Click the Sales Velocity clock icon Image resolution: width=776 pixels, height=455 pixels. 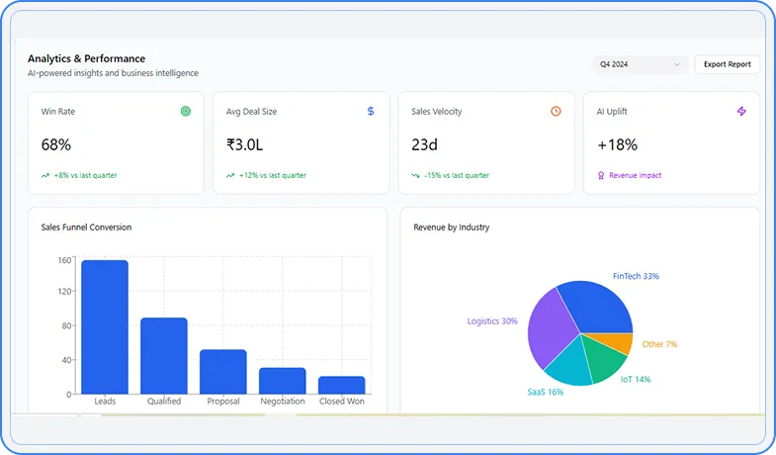[x=556, y=112]
